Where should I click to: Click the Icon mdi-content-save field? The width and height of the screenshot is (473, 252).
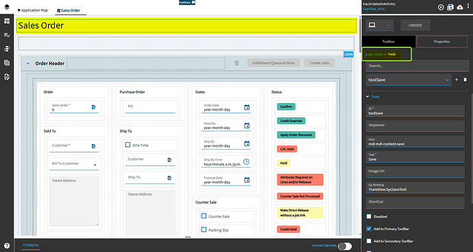pyautogui.click(x=415, y=141)
